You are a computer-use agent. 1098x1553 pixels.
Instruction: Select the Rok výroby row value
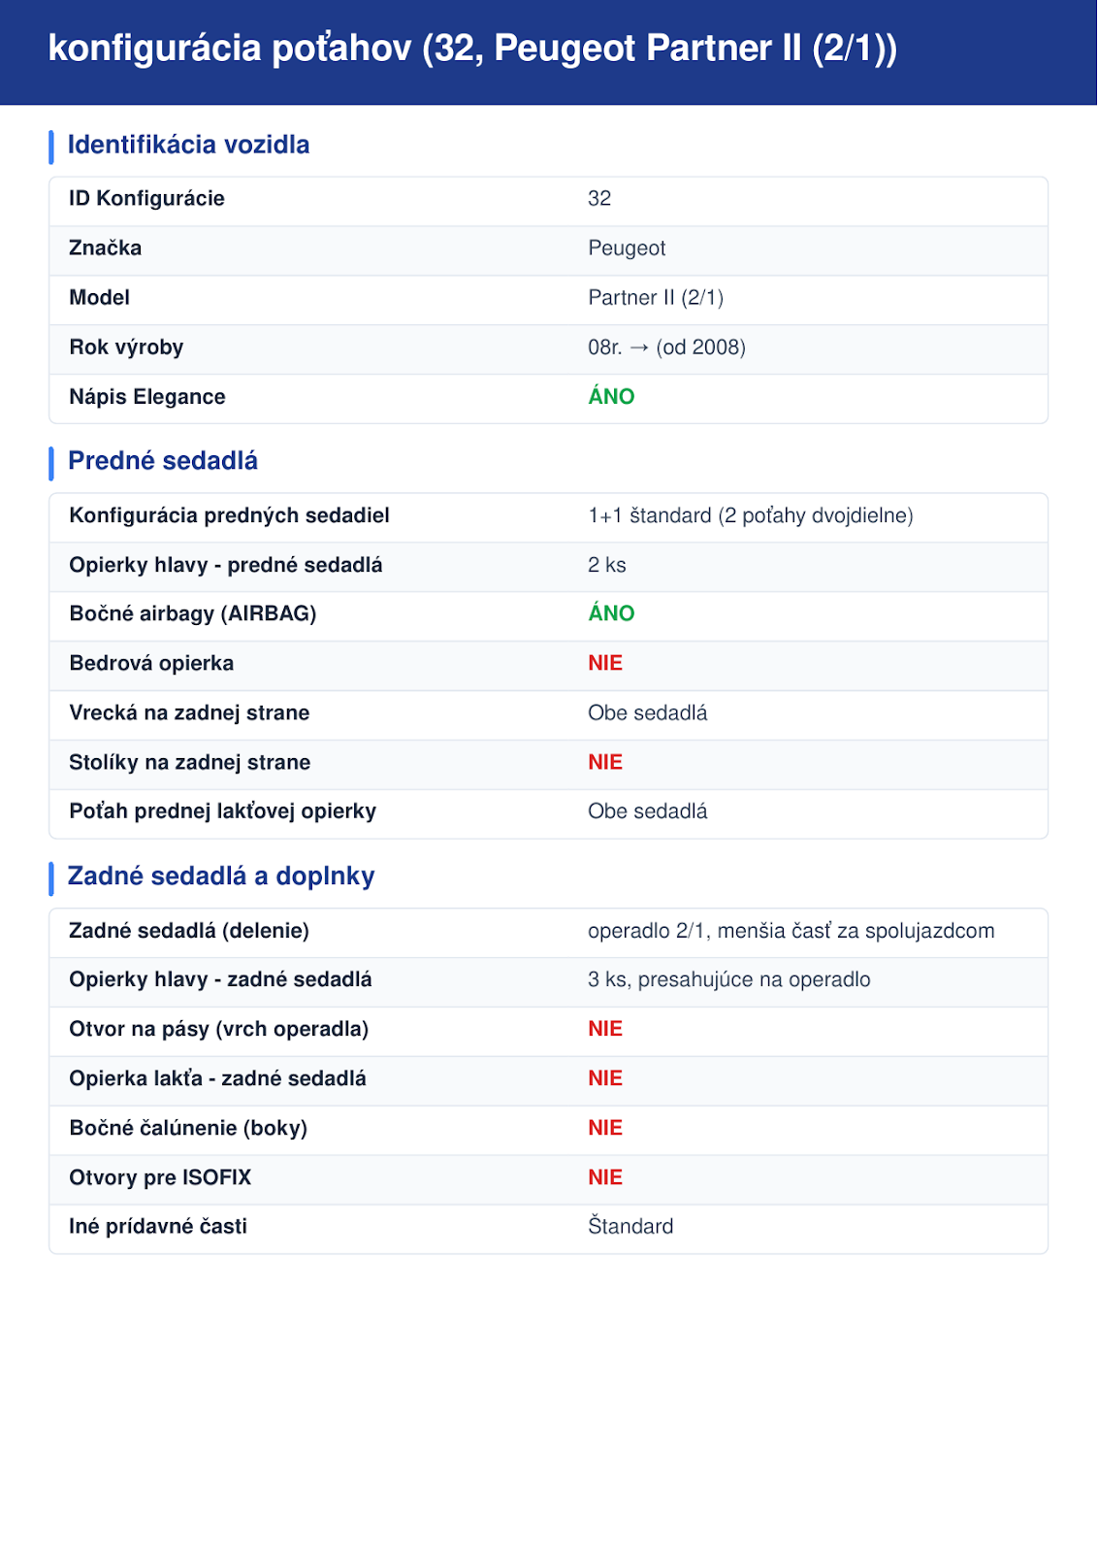click(x=666, y=347)
